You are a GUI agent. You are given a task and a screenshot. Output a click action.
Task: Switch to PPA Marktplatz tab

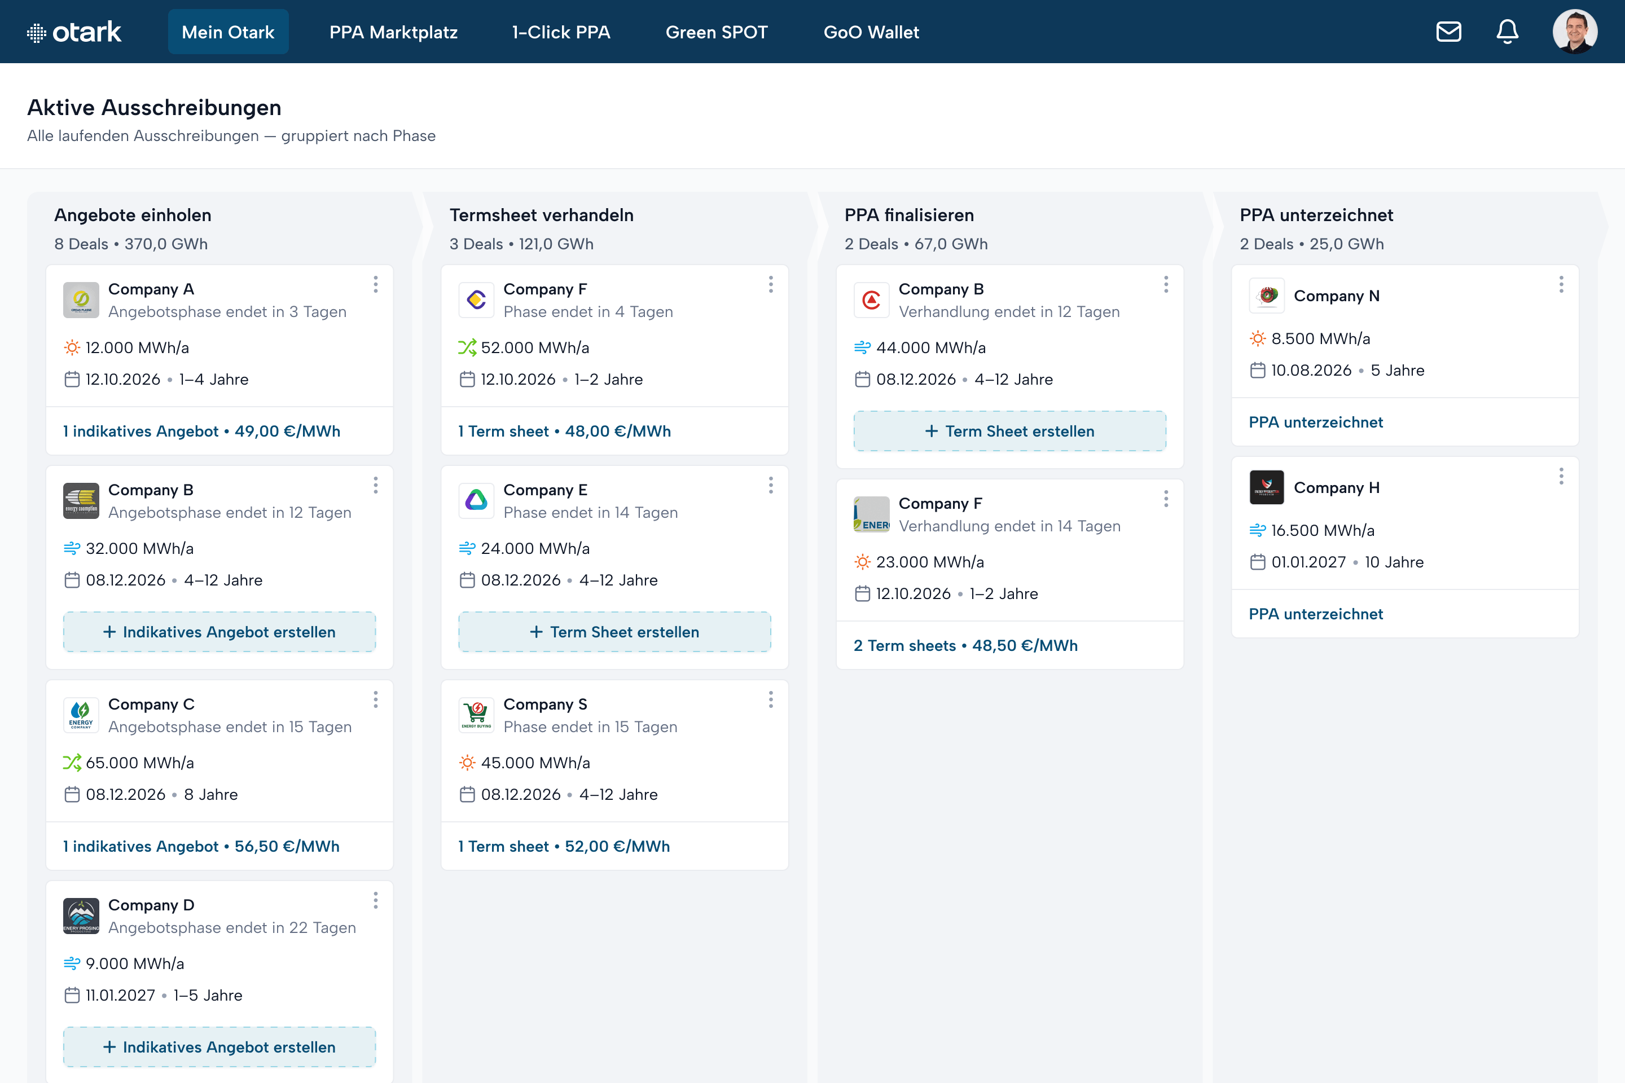[x=393, y=32]
